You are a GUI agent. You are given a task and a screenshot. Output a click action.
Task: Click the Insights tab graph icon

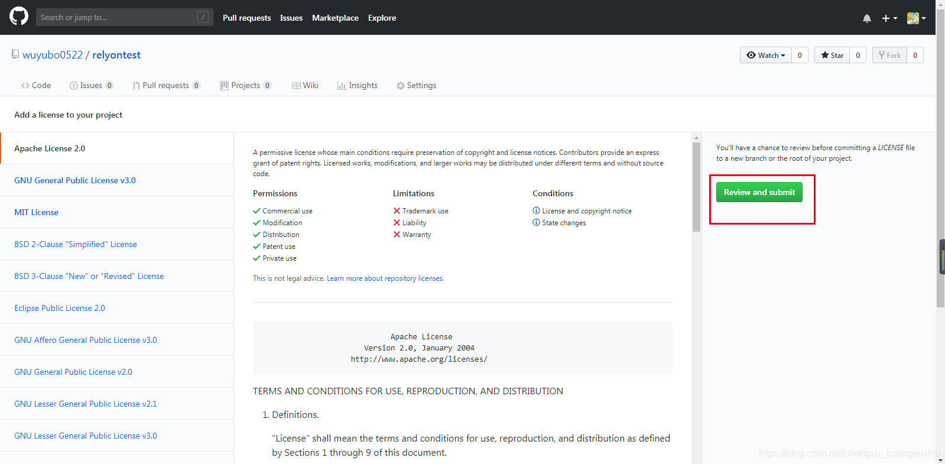(342, 86)
